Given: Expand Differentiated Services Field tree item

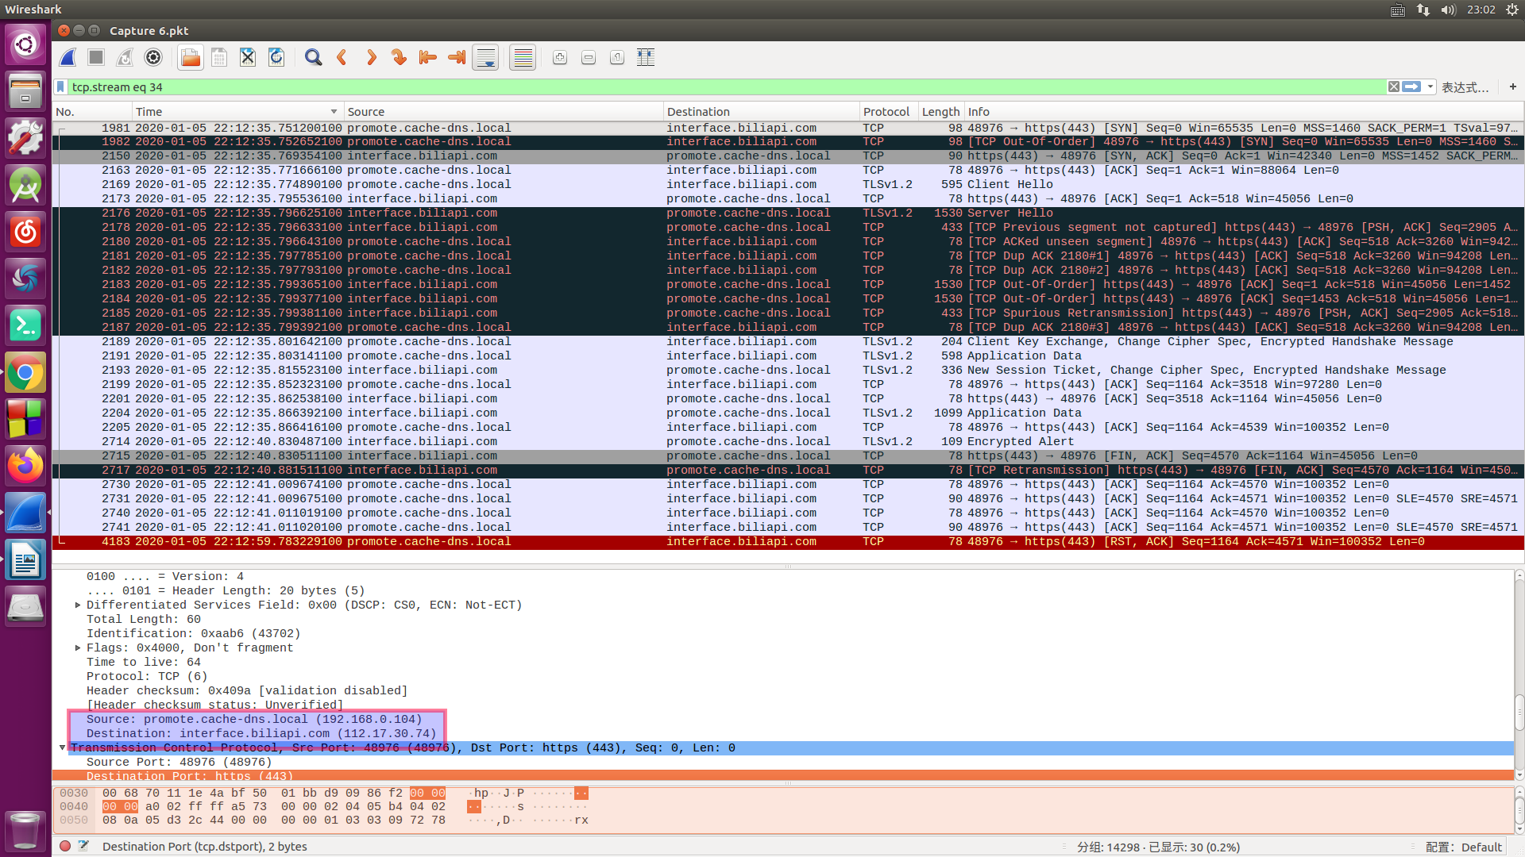Looking at the screenshot, I should 78,605.
